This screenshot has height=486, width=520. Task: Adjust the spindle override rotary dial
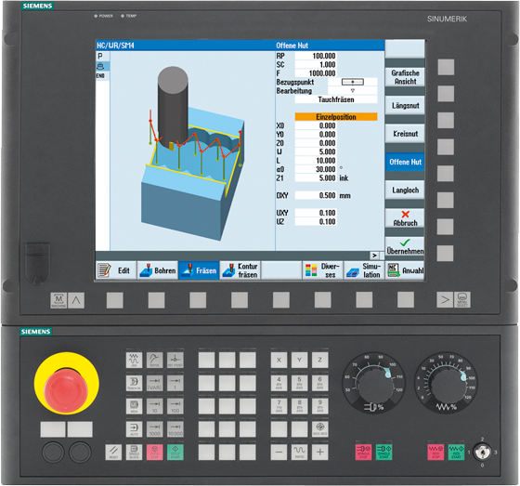pyautogui.click(x=373, y=384)
